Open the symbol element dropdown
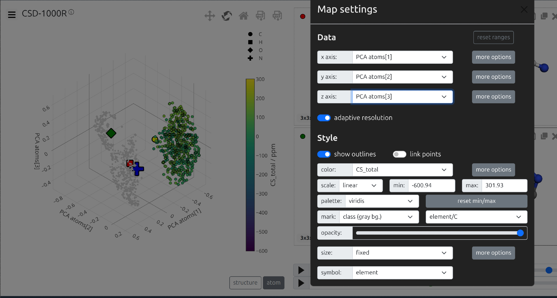The image size is (557, 298). (x=402, y=273)
